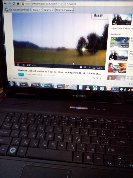Image resolution: width=133 pixels, height=178 pixels.
Task: Expand the 'lietuvių' target language dropdown
Action: tap(48, 10)
